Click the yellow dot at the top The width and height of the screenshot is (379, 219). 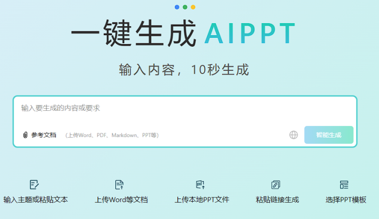193,7
